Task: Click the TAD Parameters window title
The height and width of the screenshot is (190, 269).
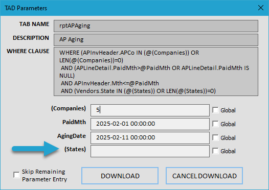Action: [26, 8]
